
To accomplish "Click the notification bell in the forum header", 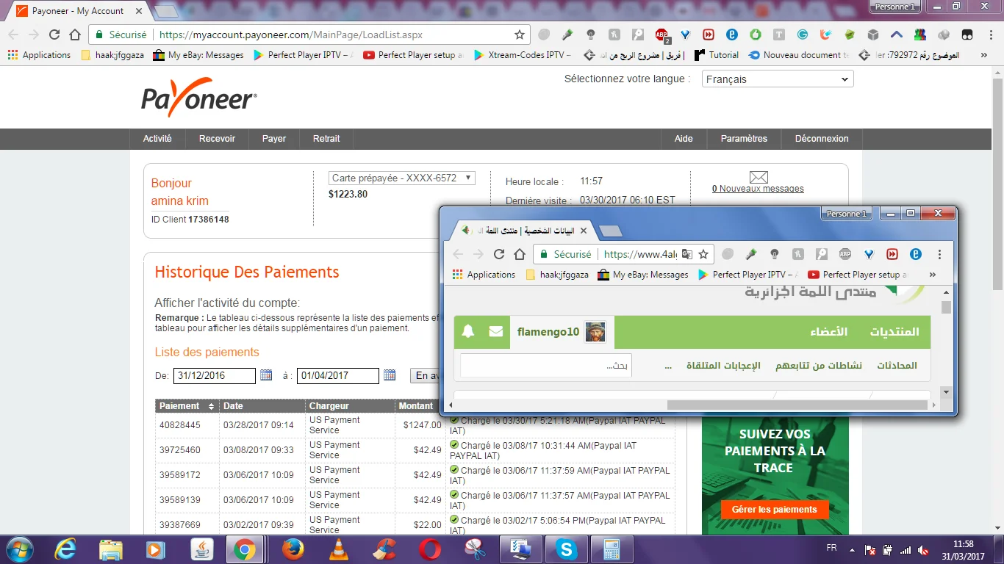I will [x=468, y=332].
